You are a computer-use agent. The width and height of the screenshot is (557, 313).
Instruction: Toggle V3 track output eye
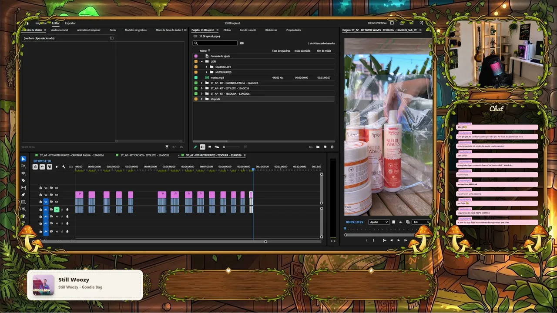(56, 188)
